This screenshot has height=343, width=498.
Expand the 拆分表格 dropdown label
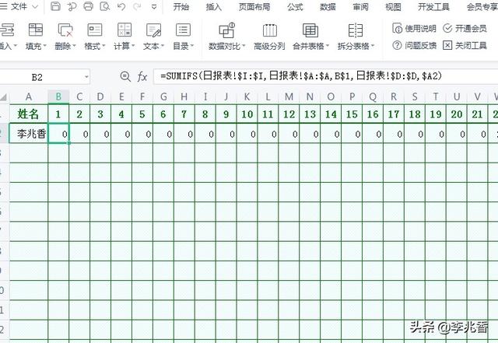point(356,47)
